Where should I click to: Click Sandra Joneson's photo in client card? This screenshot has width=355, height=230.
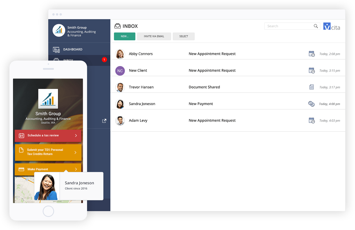[x=47, y=186]
